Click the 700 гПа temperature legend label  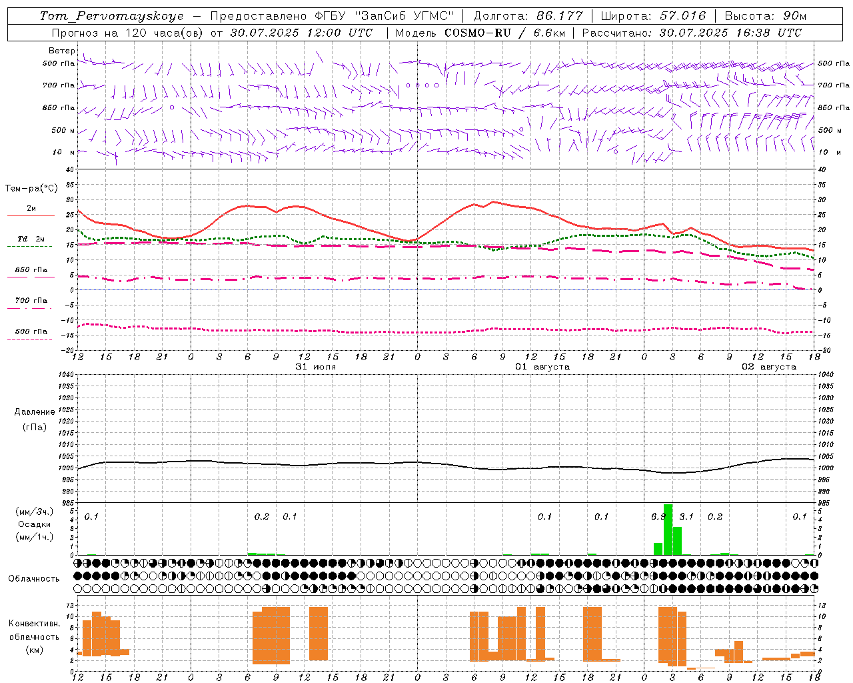[x=31, y=301]
